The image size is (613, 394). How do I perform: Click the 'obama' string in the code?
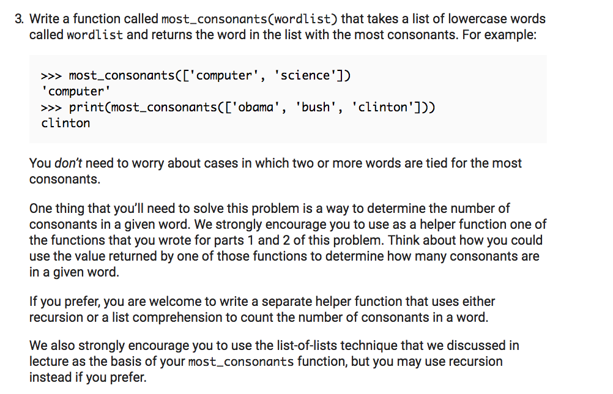tap(256, 107)
